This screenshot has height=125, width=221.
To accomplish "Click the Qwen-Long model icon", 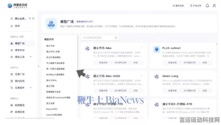I will click(157, 77).
